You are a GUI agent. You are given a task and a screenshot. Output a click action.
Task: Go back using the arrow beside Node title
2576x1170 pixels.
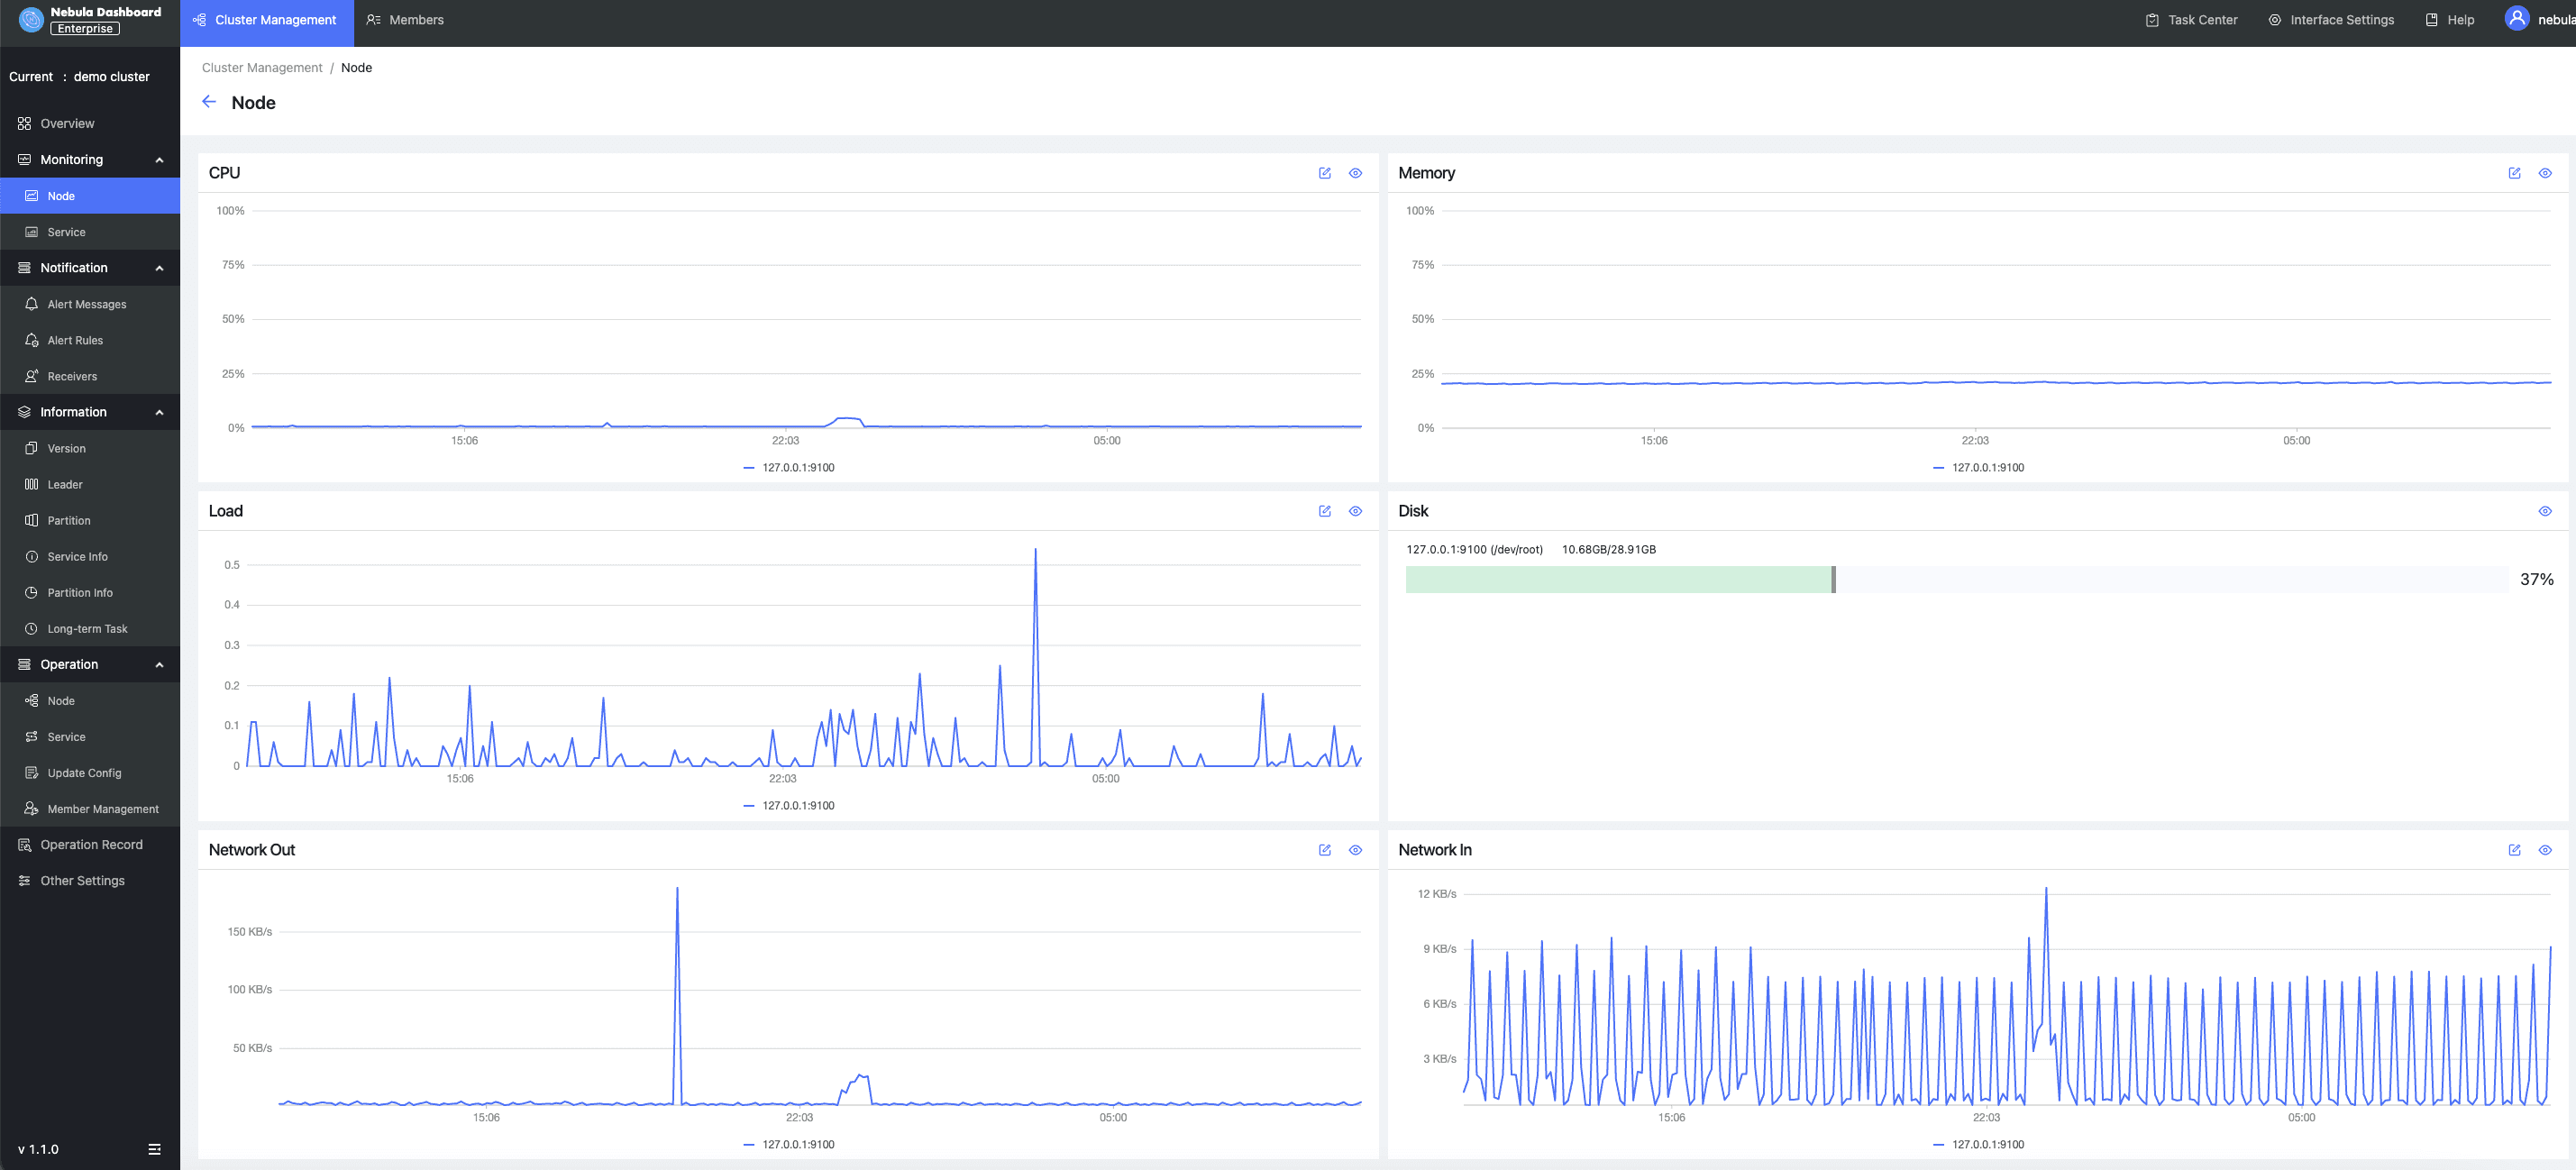pyautogui.click(x=209, y=101)
